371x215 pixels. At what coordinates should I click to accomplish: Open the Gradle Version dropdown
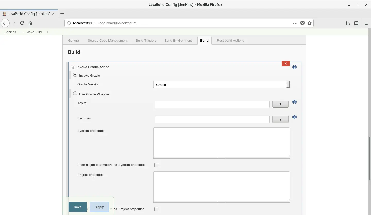[221, 84]
